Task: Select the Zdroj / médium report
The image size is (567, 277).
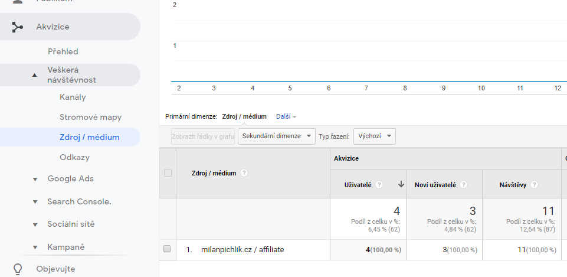Action: point(89,137)
